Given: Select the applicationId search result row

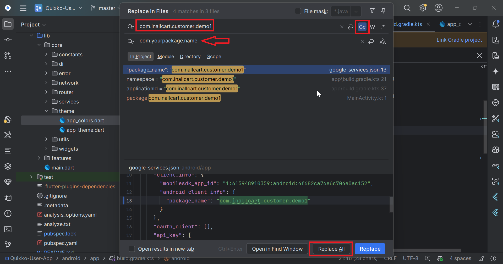Looking at the screenshot, I should (256, 89).
